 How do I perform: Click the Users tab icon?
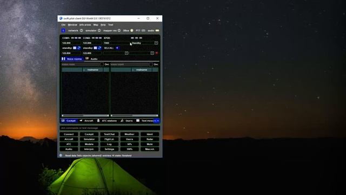[122, 121]
